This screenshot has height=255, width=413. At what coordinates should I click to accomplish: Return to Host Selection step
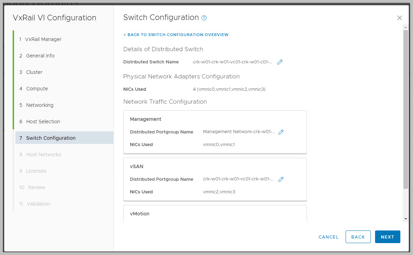pos(43,122)
